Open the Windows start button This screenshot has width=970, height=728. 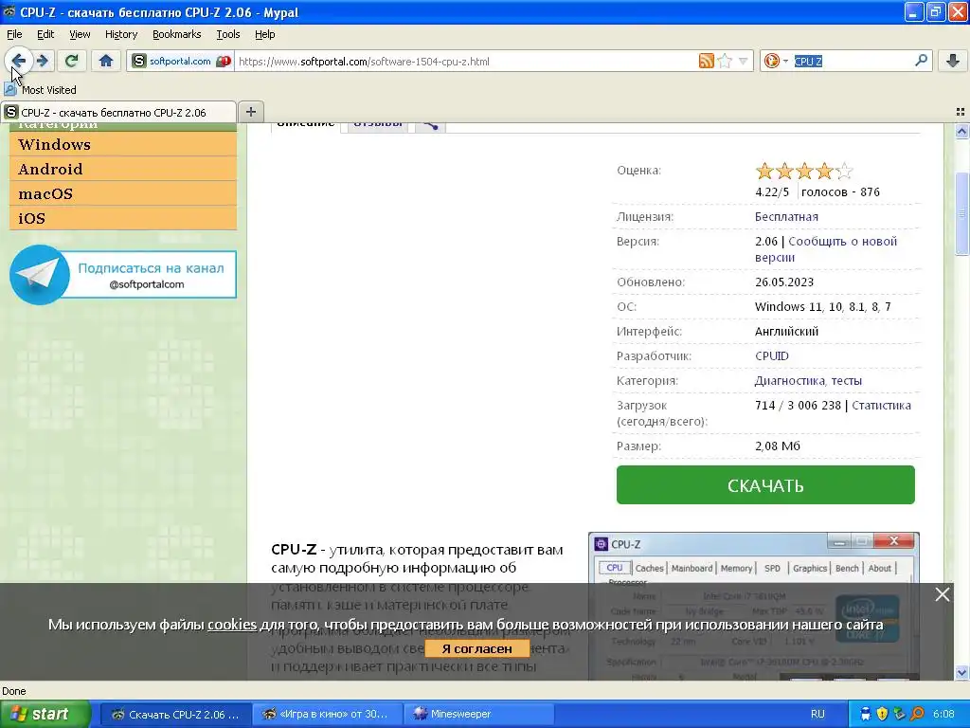click(45, 714)
